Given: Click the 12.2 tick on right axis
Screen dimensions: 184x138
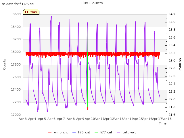Looking at the screenshot, I should 172,91.
